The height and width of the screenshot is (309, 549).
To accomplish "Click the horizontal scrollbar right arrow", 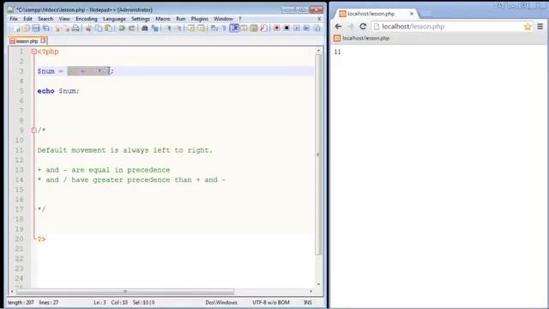I will (x=311, y=292).
